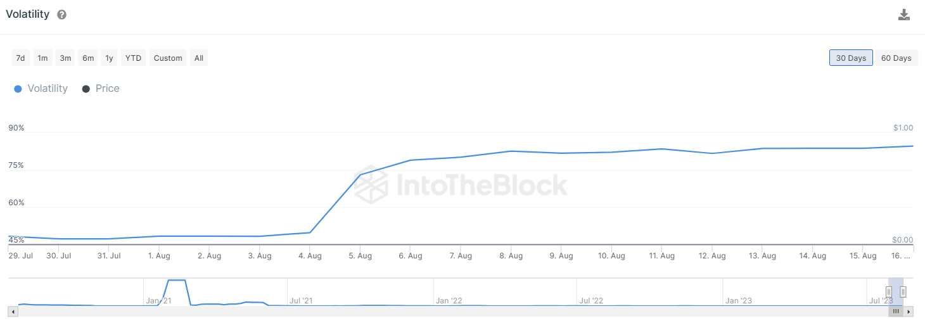925x323 pixels.
Task: Show All historical data
Action: 199,58
